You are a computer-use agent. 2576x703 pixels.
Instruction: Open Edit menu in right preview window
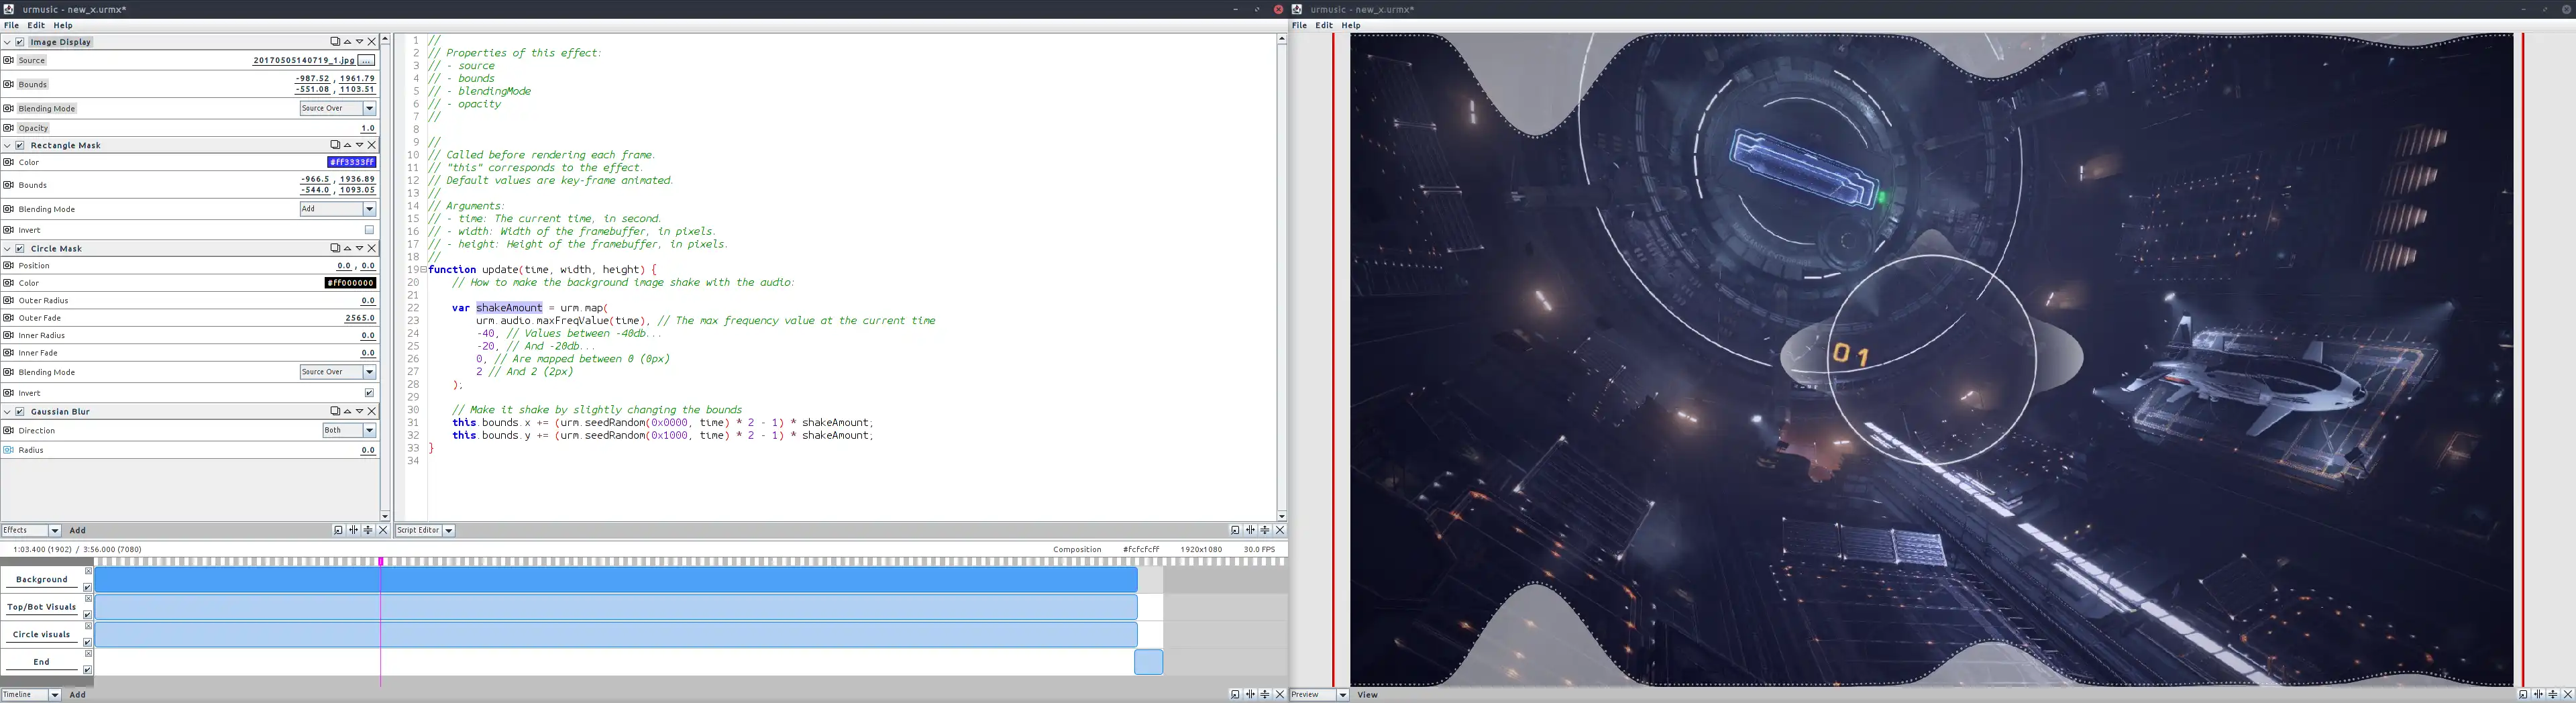1324,25
